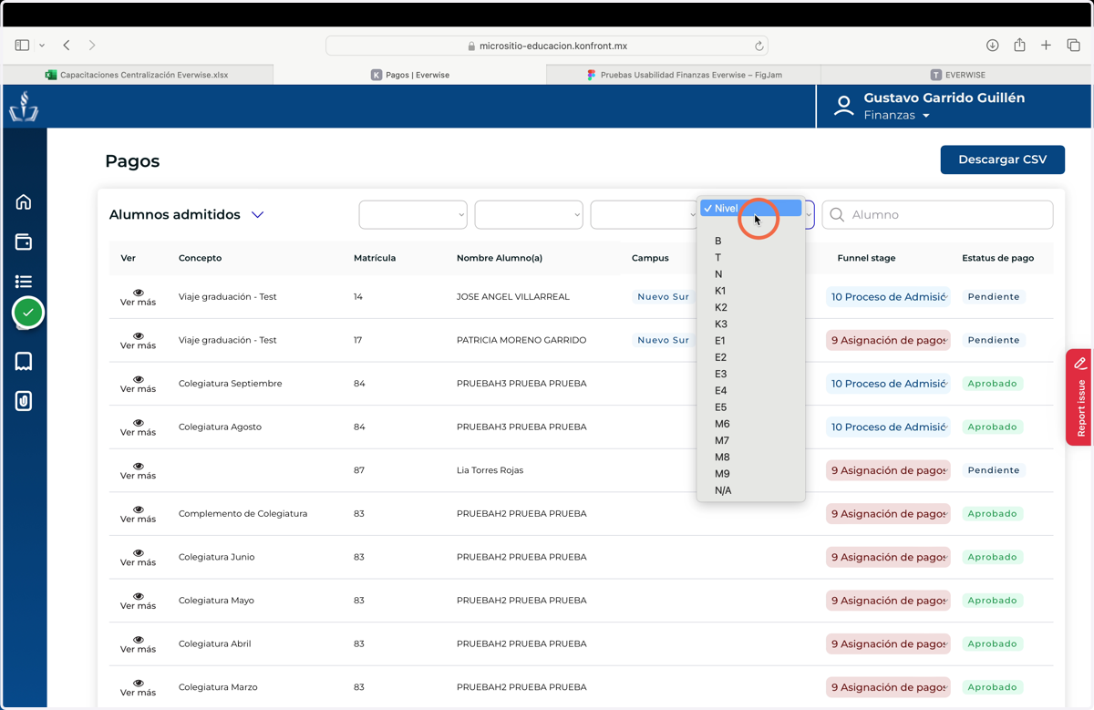Open the first empty filter dropdown
The width and height of the screenshot is (1094, 710).
point(413,215)
